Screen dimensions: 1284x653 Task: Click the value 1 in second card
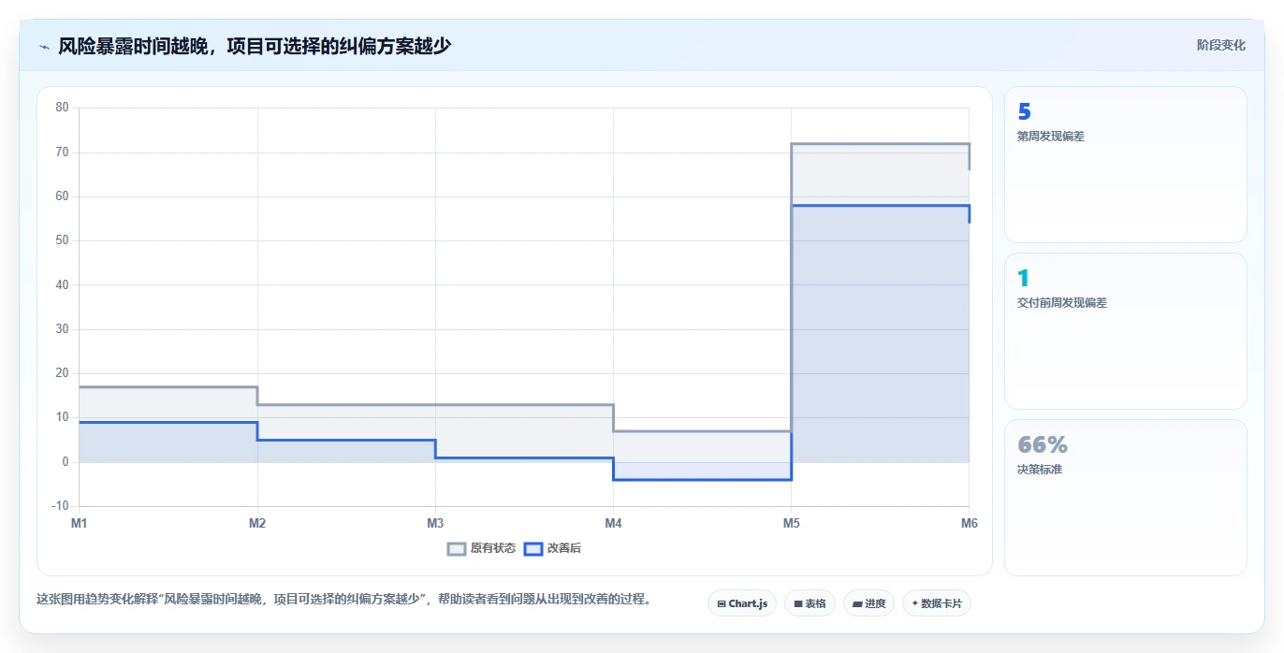[1023, 279]
